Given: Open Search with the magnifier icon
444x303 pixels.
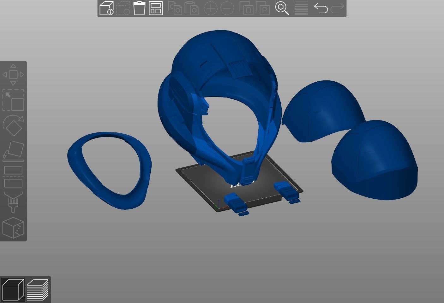Looking at the screenshot, I should (x=282, y=8).
